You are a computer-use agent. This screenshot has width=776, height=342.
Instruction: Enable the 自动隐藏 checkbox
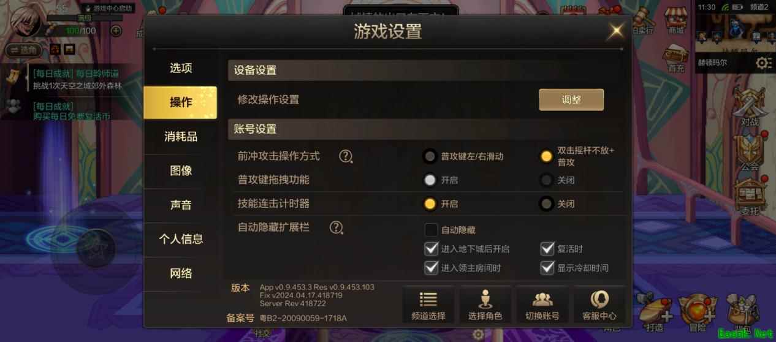point(432,230)
